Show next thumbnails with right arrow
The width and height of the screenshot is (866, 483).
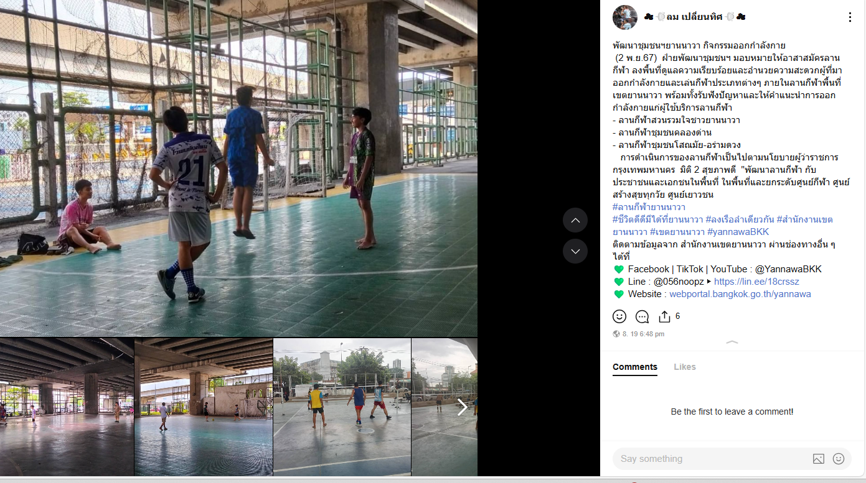coord(462,407)
